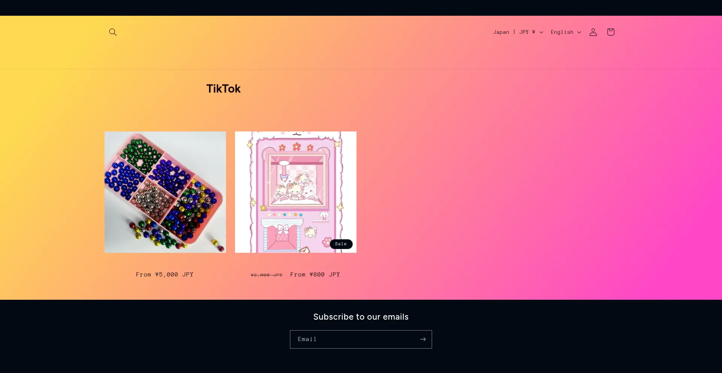Open the English language dropdown

[x=566, y=32]
